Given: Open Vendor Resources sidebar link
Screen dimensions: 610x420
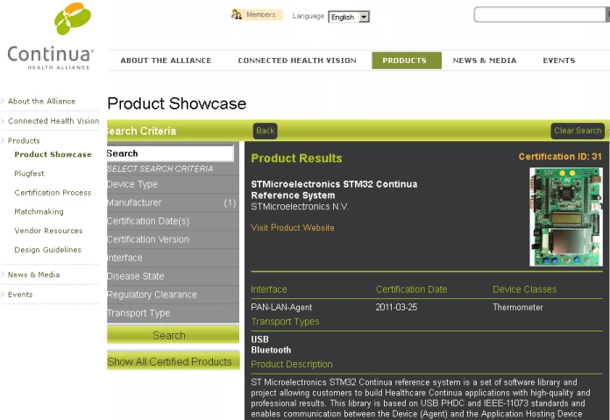Looking at the screenshot, I should click(x=48, y=231).
